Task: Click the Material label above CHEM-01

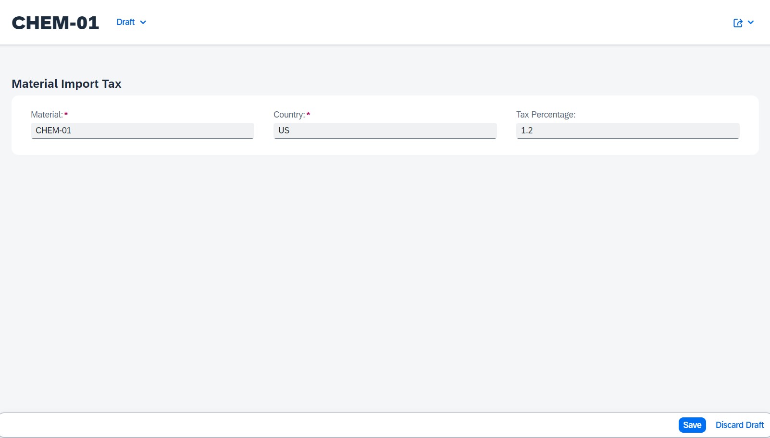Action: 47,114
